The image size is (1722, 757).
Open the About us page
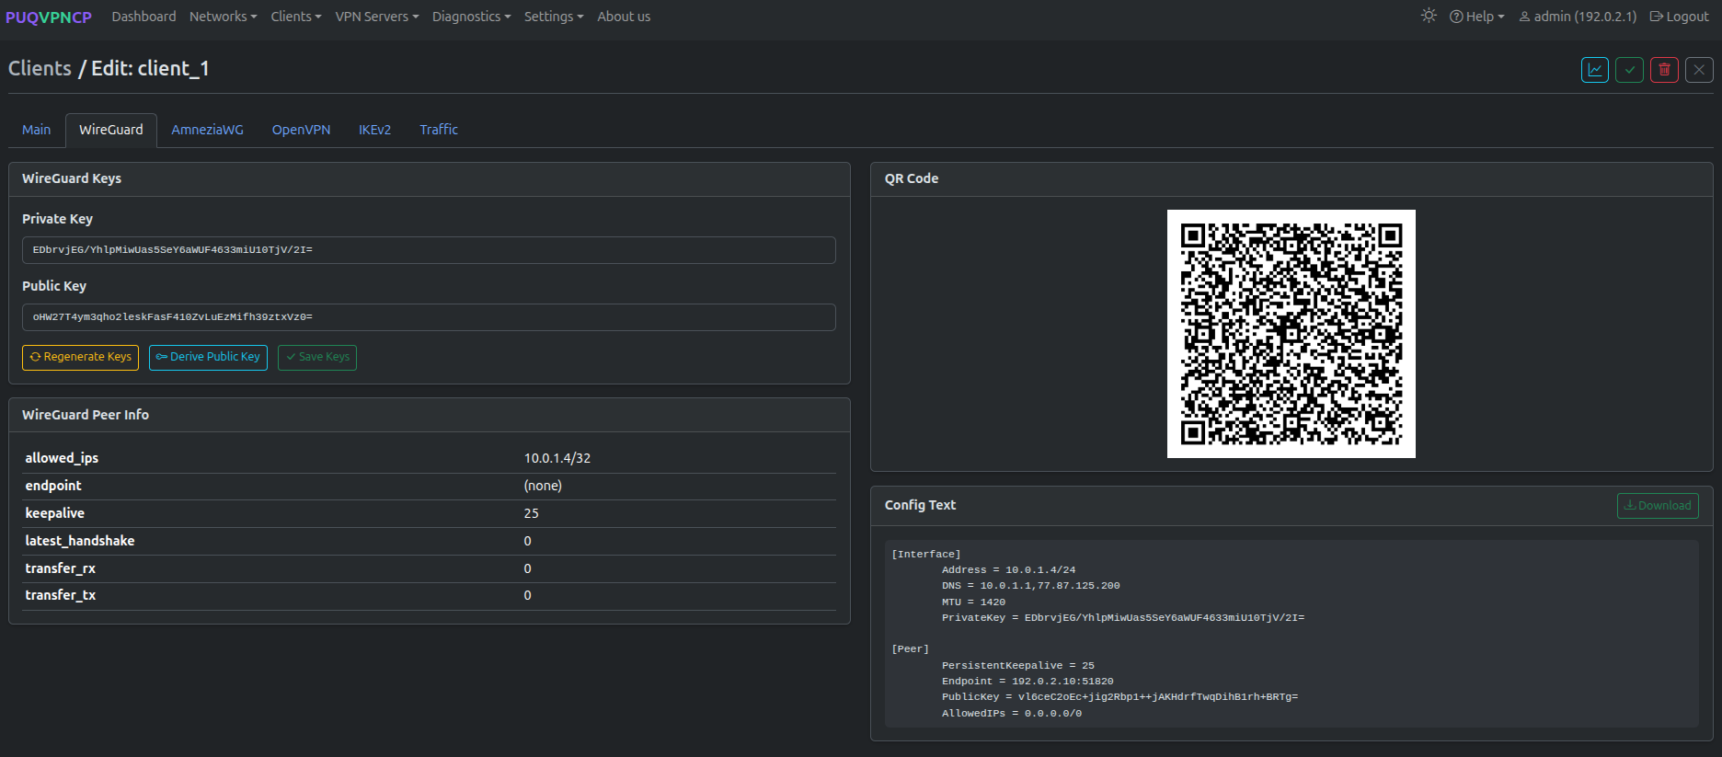[x=624, y=17]
